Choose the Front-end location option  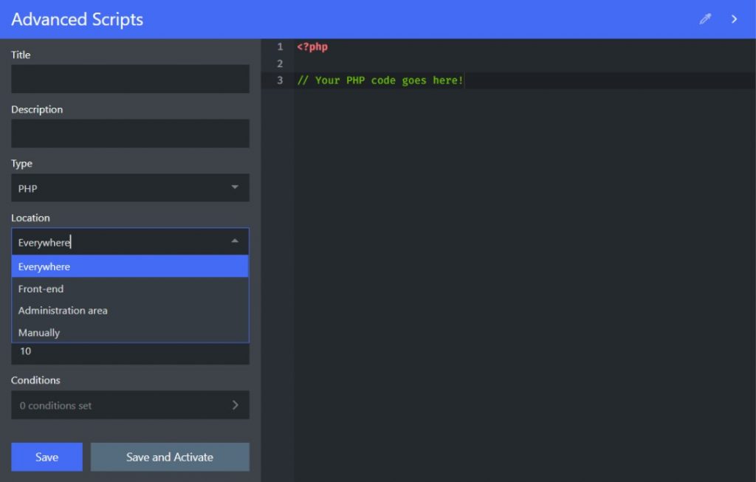tap(130, 289)
